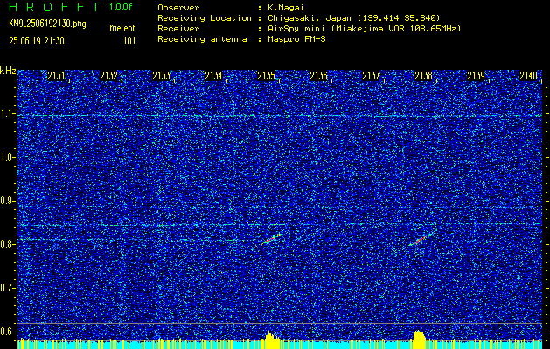Click the horizontal carrier line at 1.1 kHz
This screenshot has height=349, width=550.
pyautogui.click(x=280, y=115)
